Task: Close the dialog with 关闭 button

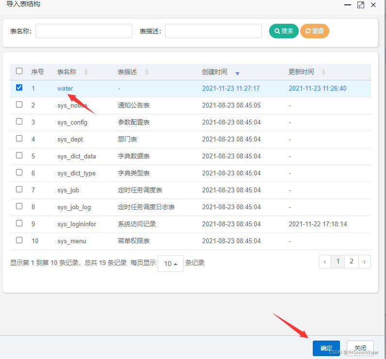Action: (x=360, y=348)
